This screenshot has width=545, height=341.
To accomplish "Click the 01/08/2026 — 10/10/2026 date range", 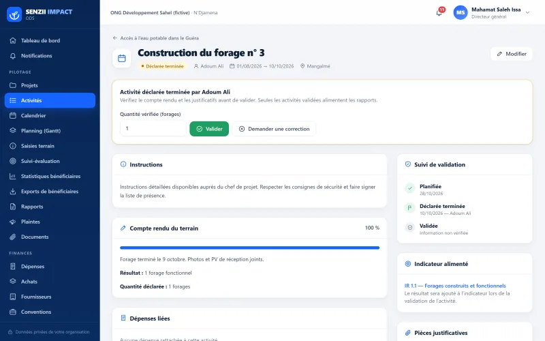I will (x=262, y=66).
